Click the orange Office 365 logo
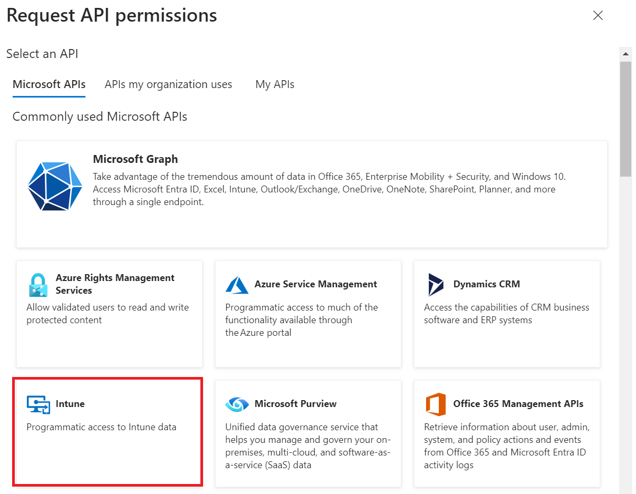The width and height of the screenshot is (636, 494). tap(436, 404)
